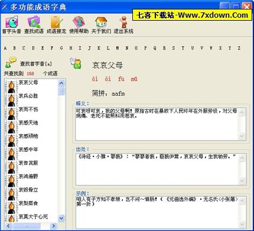Launch the 成语接龙 game icon
Image resolution: width=254 pixels, height=231 pixels.
[56, 25]
